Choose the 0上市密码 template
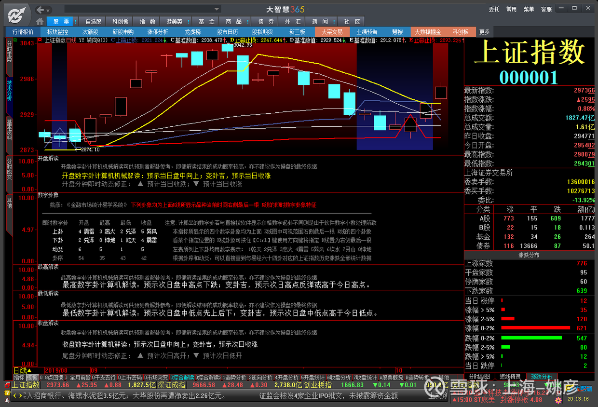598x407 pixels. click(x=130, y=378)
